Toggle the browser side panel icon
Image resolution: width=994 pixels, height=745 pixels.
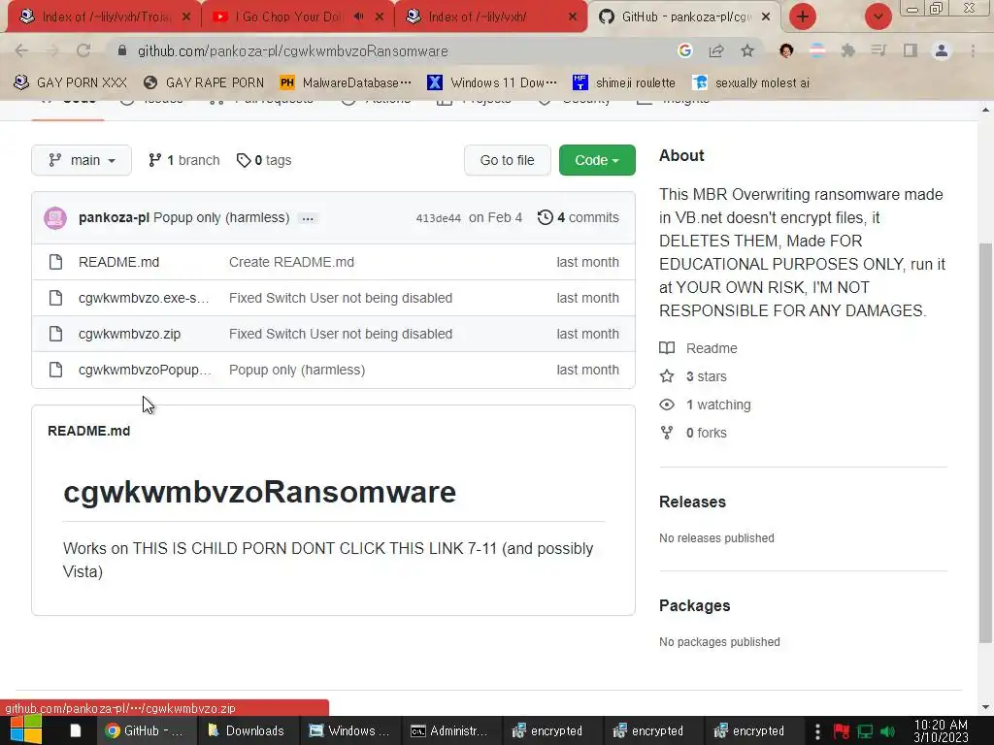point(911,50)
